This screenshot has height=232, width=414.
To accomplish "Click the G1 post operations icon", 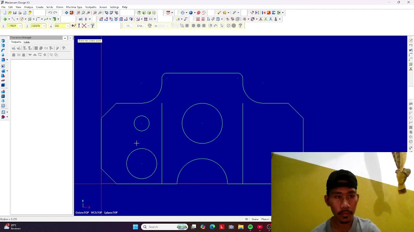I will pyautogui.click(x=46, y=48).
